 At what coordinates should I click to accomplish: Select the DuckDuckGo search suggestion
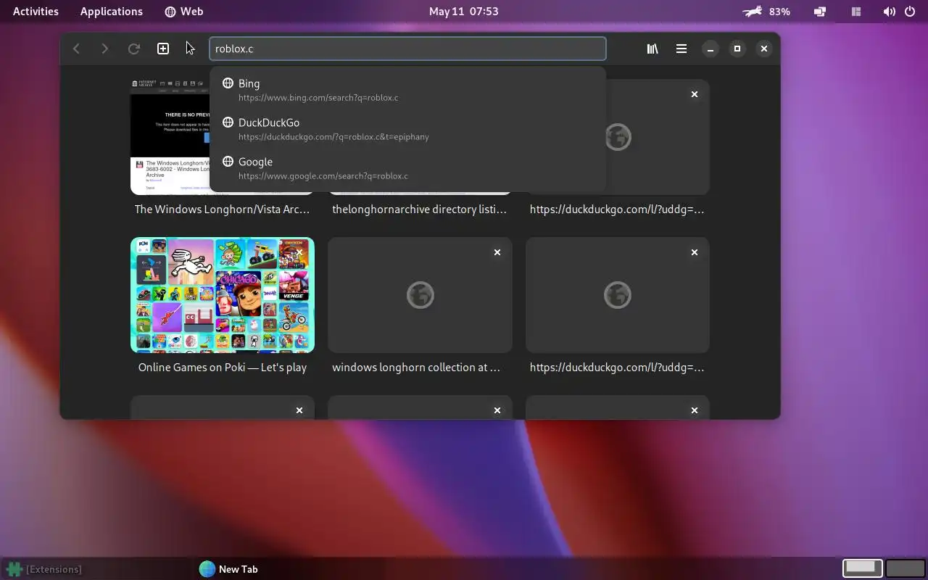click(407, 129)
